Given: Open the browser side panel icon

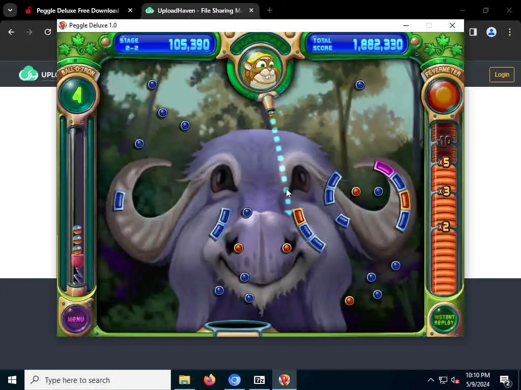Looking at the screenshot, I should pos(473,32).
